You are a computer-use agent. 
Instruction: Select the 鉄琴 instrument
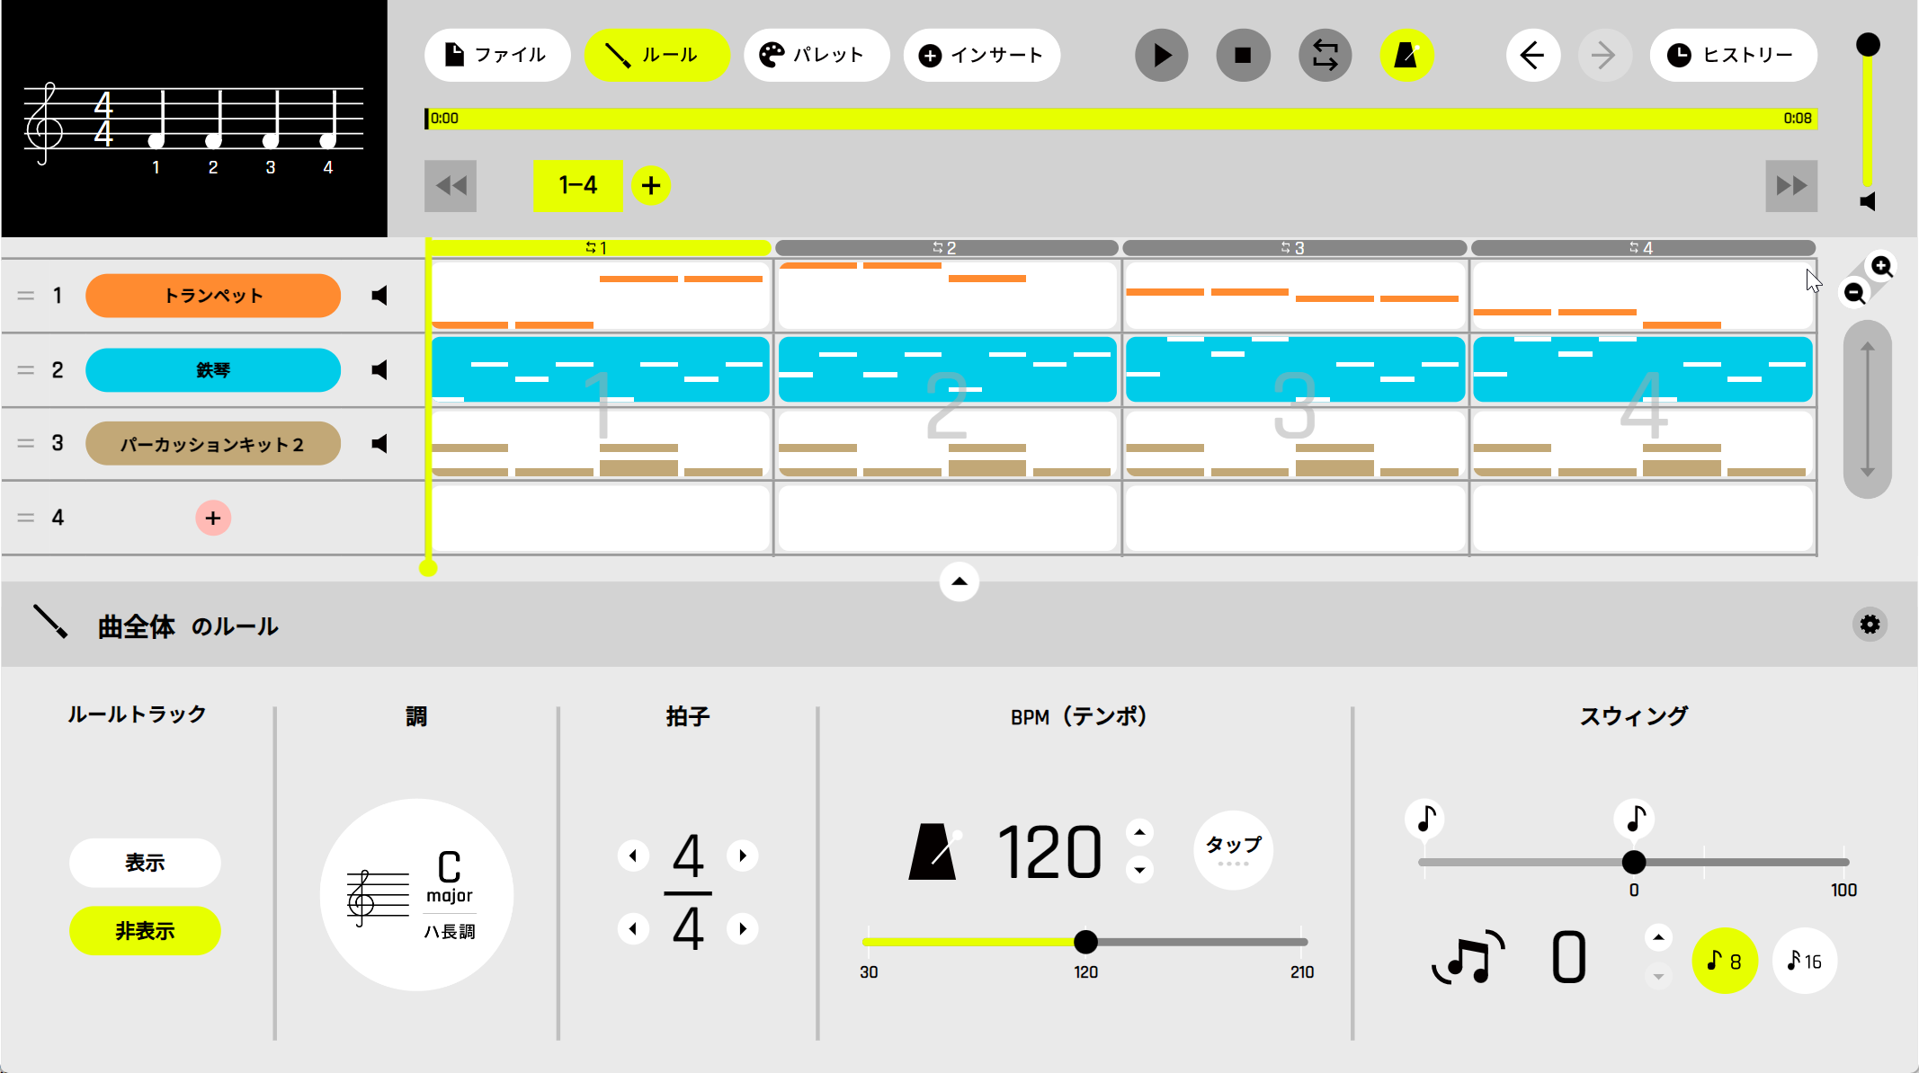213,370
